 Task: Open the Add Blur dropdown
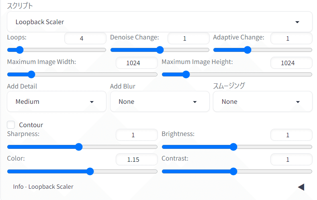tap(160, 101)
